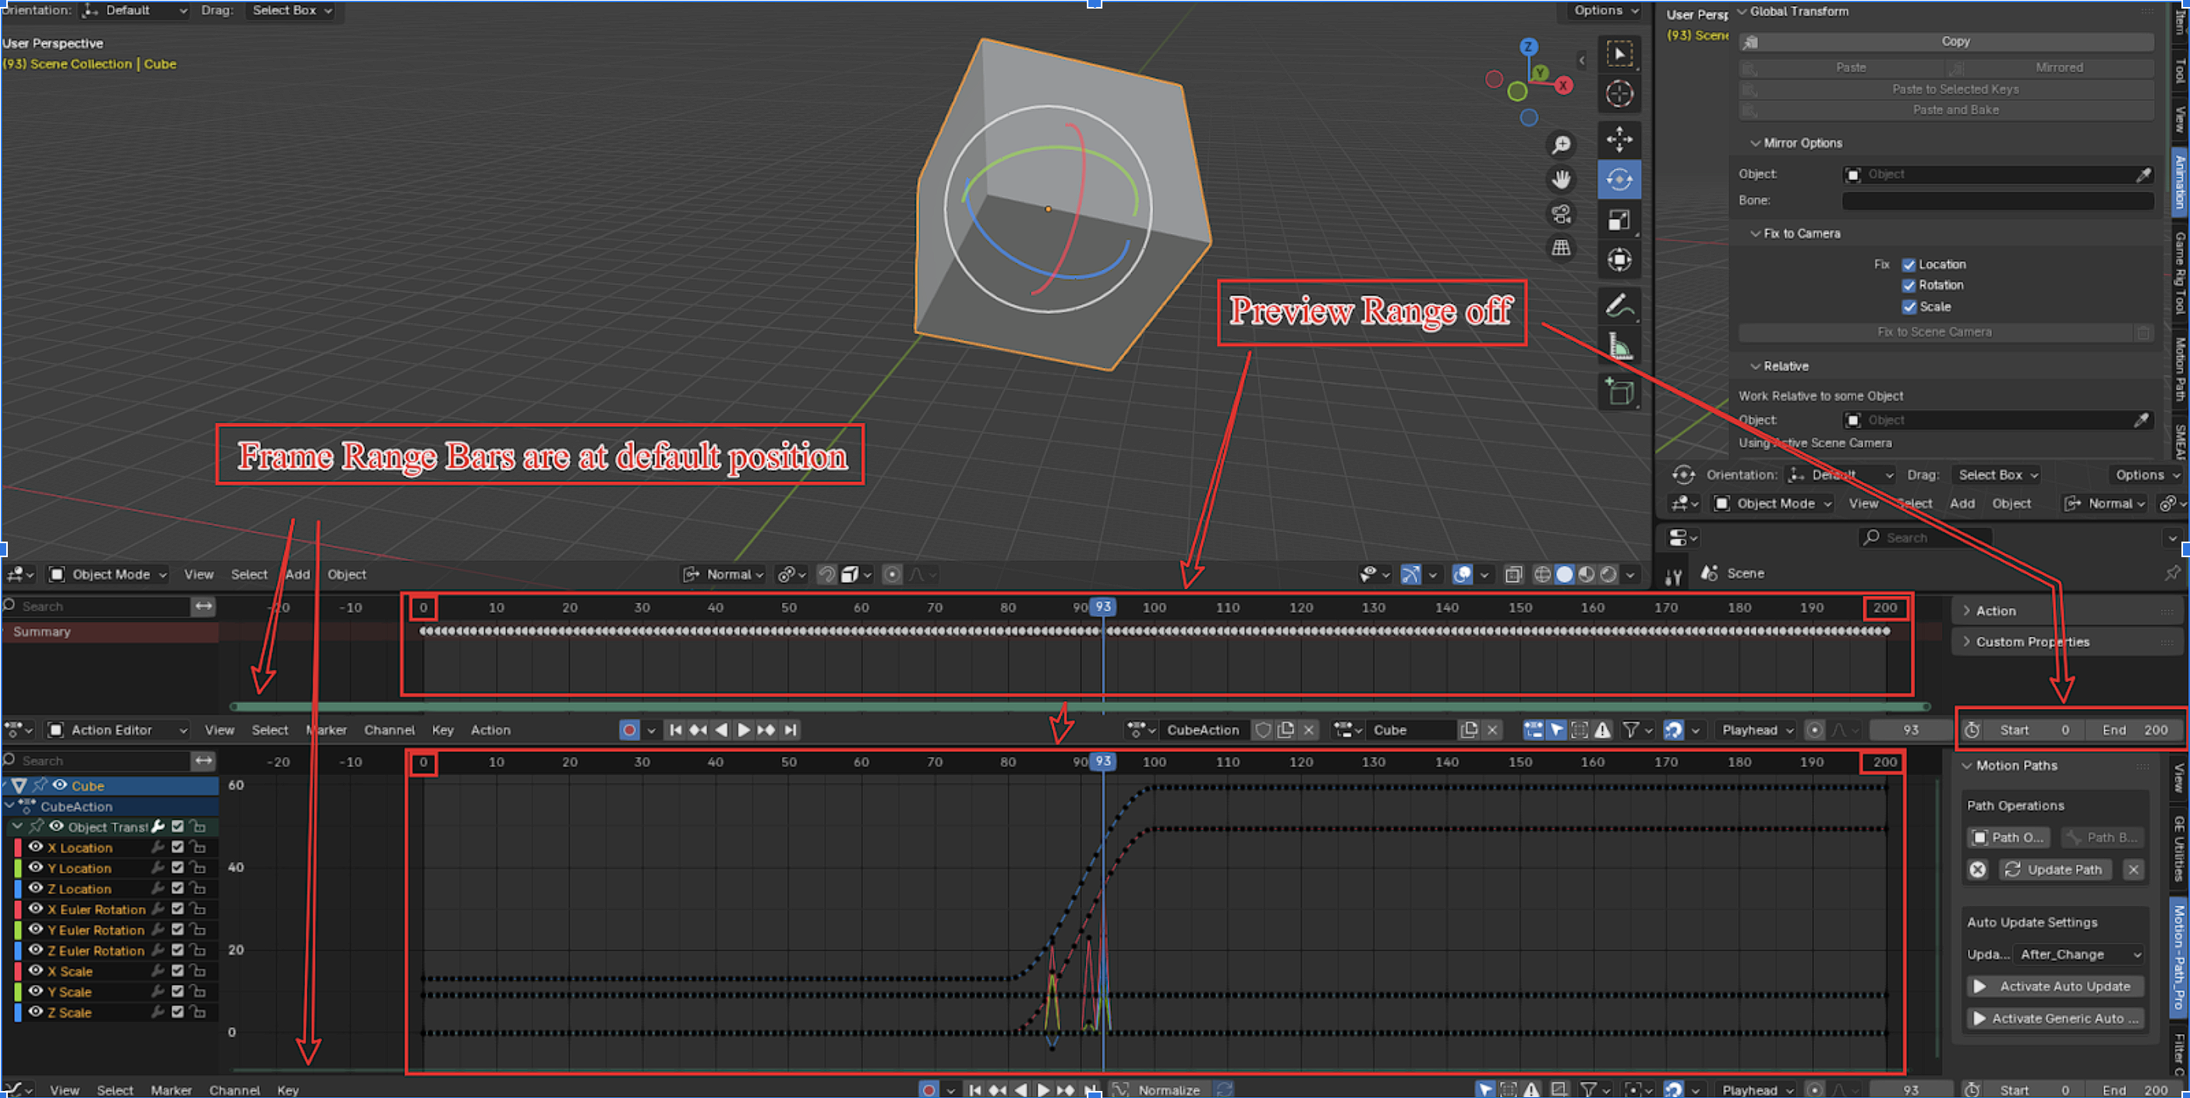Click the upper channel Search field
This screenshot has height=1098, width=2190.
click(x=95, y=607)
